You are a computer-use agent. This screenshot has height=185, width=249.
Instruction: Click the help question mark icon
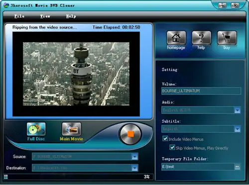(x=201, y=37)
